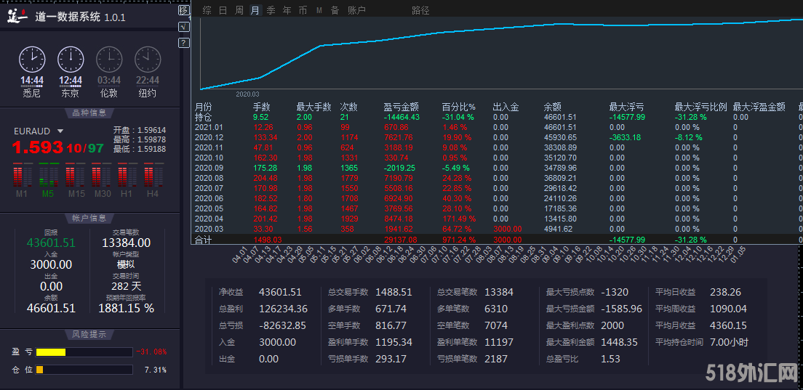Click the yellow 盈亏 risk progress bar
Viewport: 803px width, 390px height.
pyautogui.click(x=51, y=352)
